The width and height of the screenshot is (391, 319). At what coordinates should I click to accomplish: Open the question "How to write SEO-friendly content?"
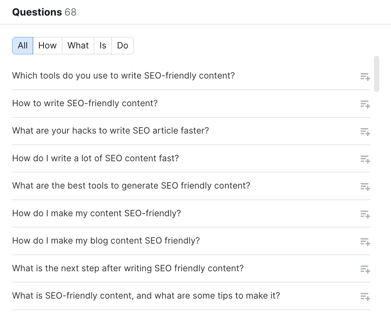click(85, 103)
